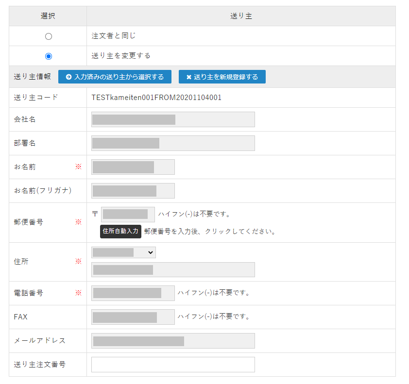Click the メールアドレス input field
The height and width of the screenshot is (384, 409).
(x=173, y=341)
